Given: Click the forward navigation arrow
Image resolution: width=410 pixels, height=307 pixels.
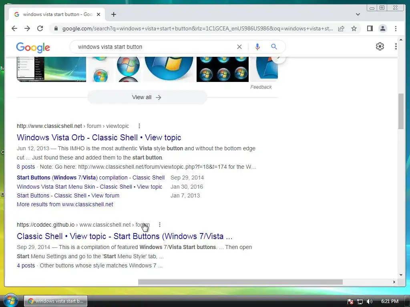Looking at the screenshot, I should [x=27, y=28].
